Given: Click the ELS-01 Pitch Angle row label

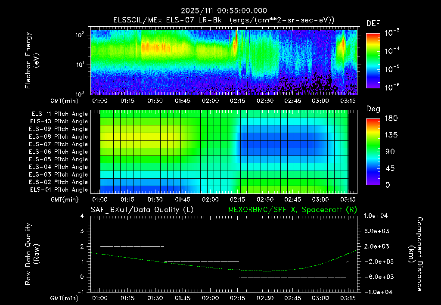Looking at the screenshot, I should pos(59,190).
